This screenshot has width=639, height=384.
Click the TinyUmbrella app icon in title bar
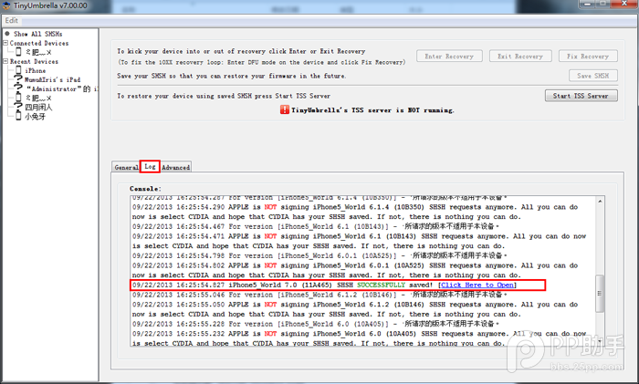6,5
